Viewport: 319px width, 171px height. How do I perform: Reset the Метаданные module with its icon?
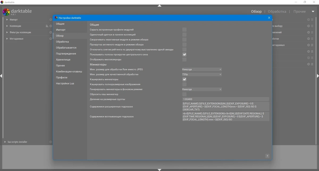pyautogui.click(x=51, y=39)
